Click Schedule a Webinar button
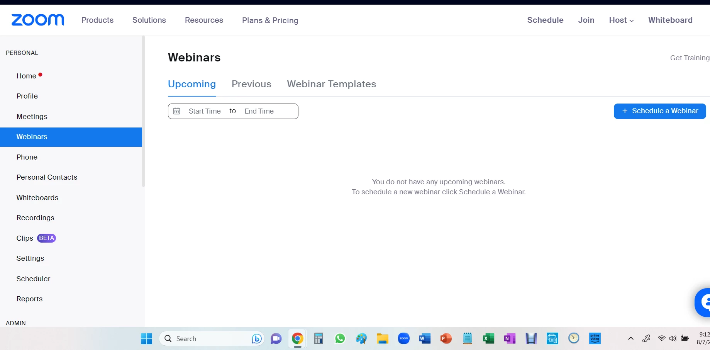710x350 pixels. tap(660, 111)
